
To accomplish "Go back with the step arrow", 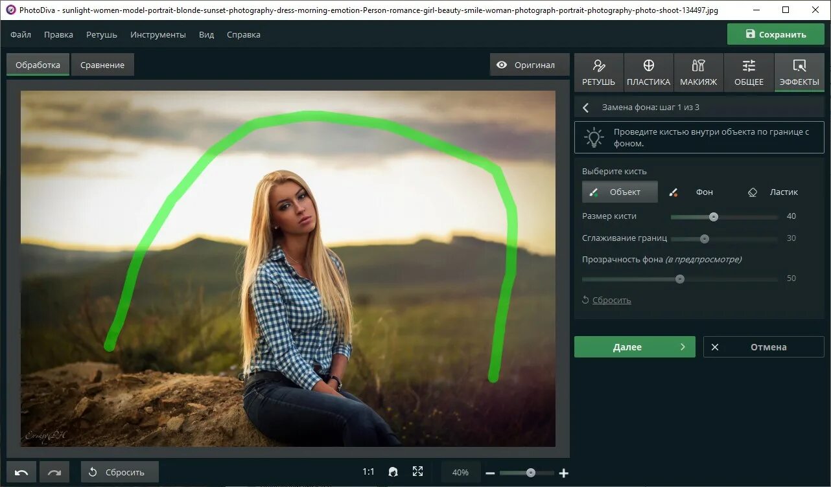I will tap(586, 108).
